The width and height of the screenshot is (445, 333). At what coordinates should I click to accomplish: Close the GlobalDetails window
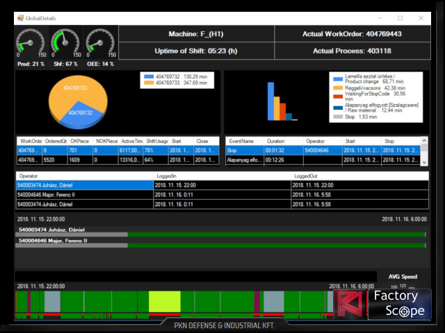(421, 18)
